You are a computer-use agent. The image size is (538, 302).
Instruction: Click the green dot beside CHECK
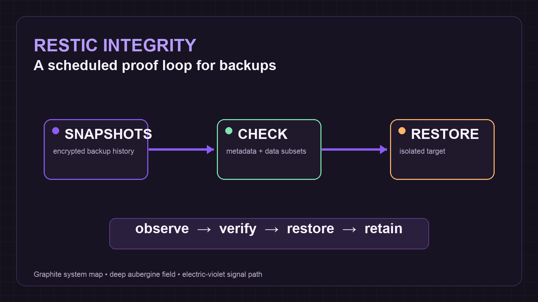pos(229,131)
